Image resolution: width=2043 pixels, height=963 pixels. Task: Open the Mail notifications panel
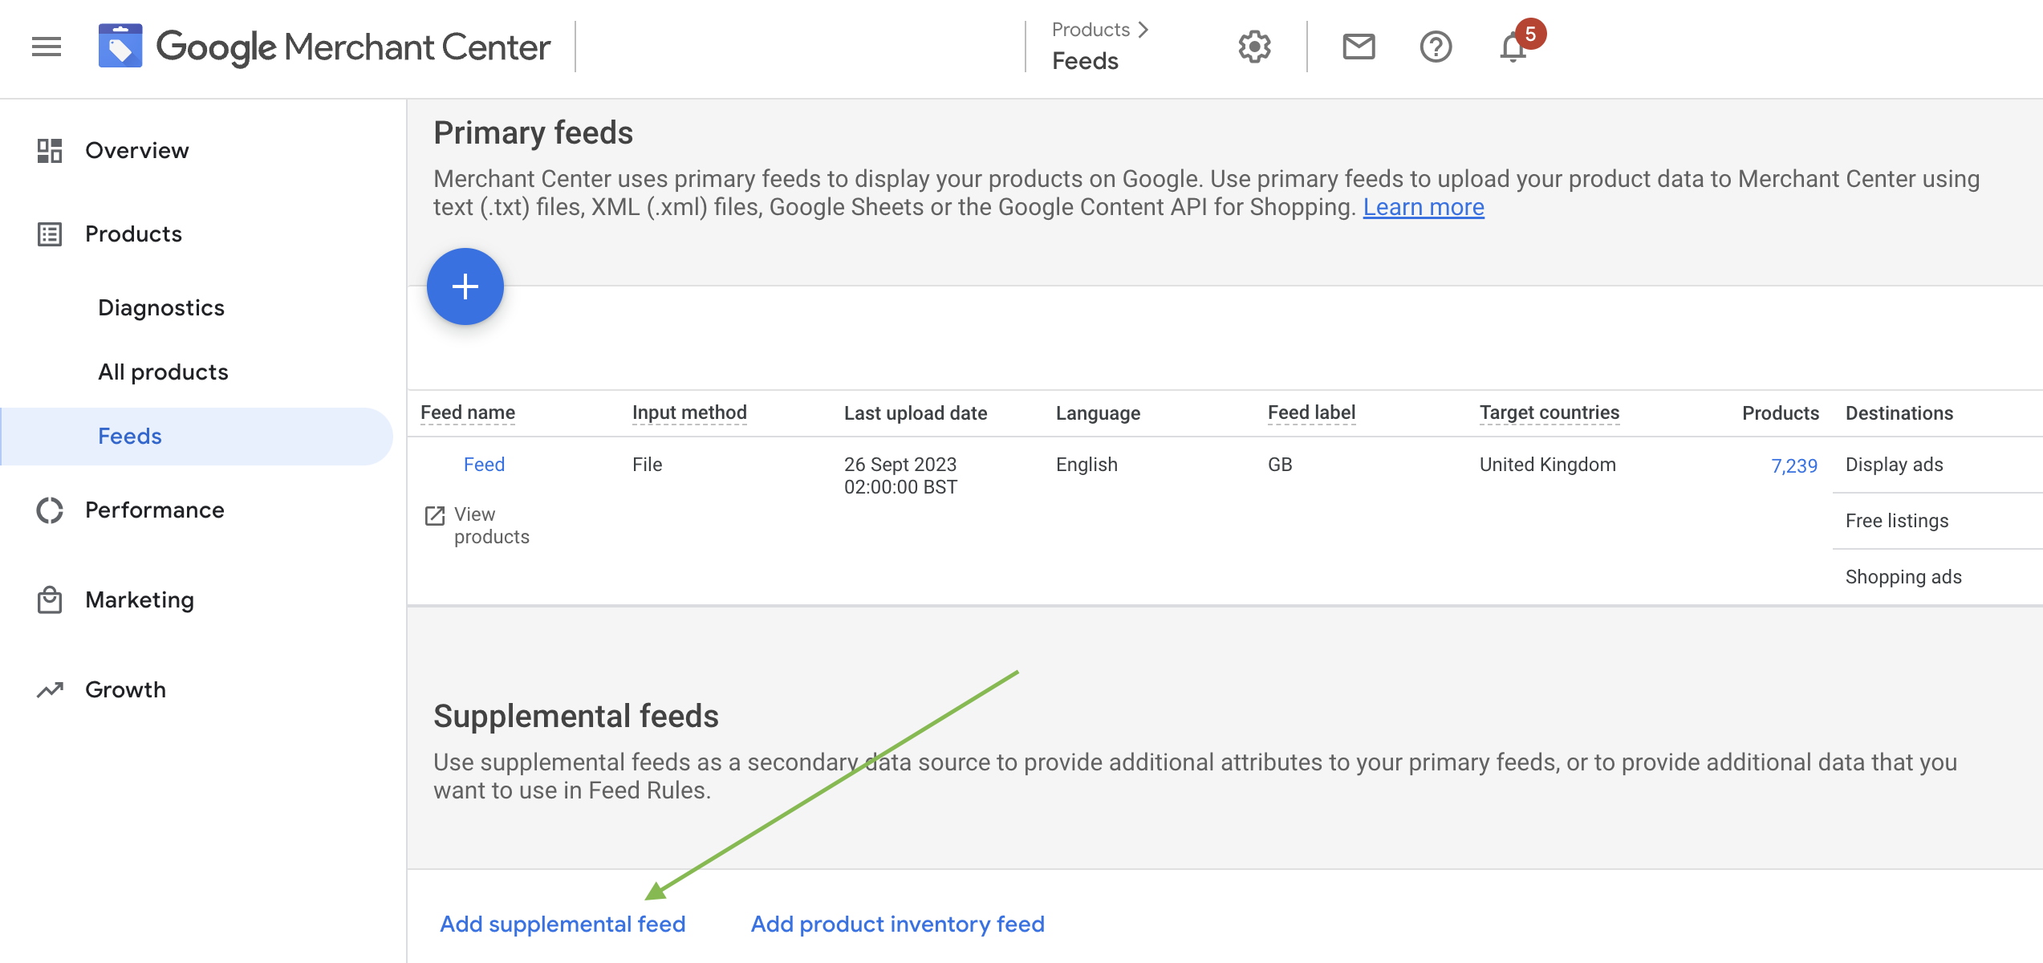point(1359,44)
